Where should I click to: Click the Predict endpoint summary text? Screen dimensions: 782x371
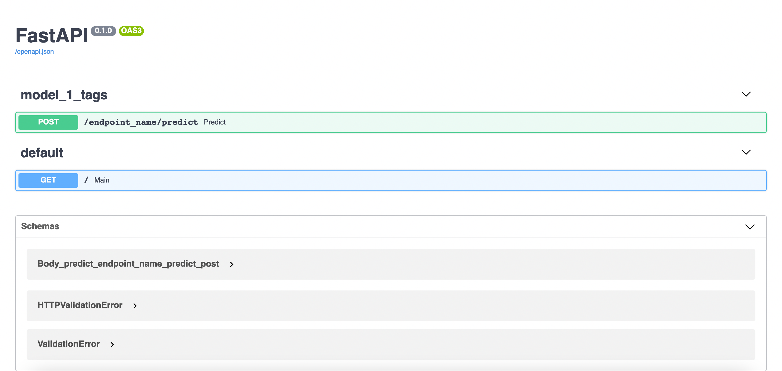[215, 122]
